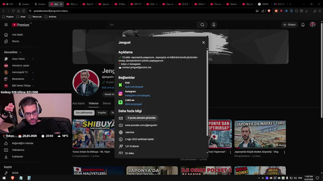The width and height of the screenshot is (323, 181).
Task: Click the contact.jenguel@proton.me email text
Action: point(137,67)
